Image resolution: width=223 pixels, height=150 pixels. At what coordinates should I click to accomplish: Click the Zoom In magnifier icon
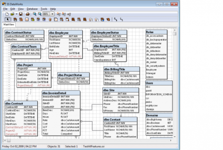tap(34, 14)
